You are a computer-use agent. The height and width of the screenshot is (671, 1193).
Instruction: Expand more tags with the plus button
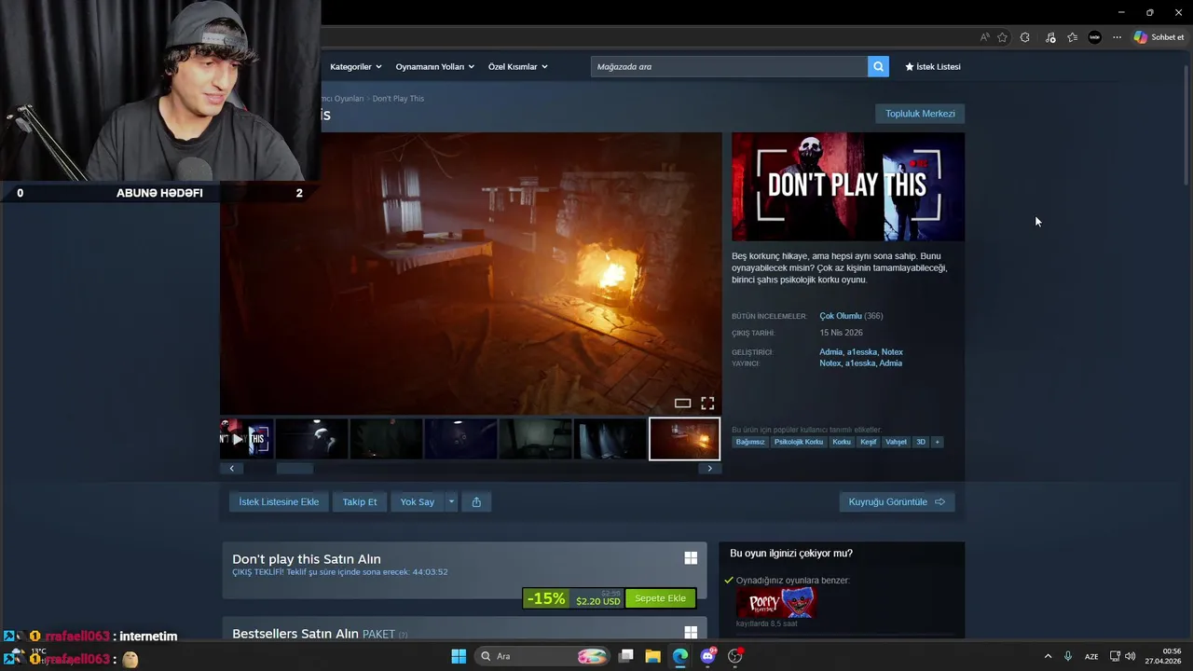pos(937,442)
